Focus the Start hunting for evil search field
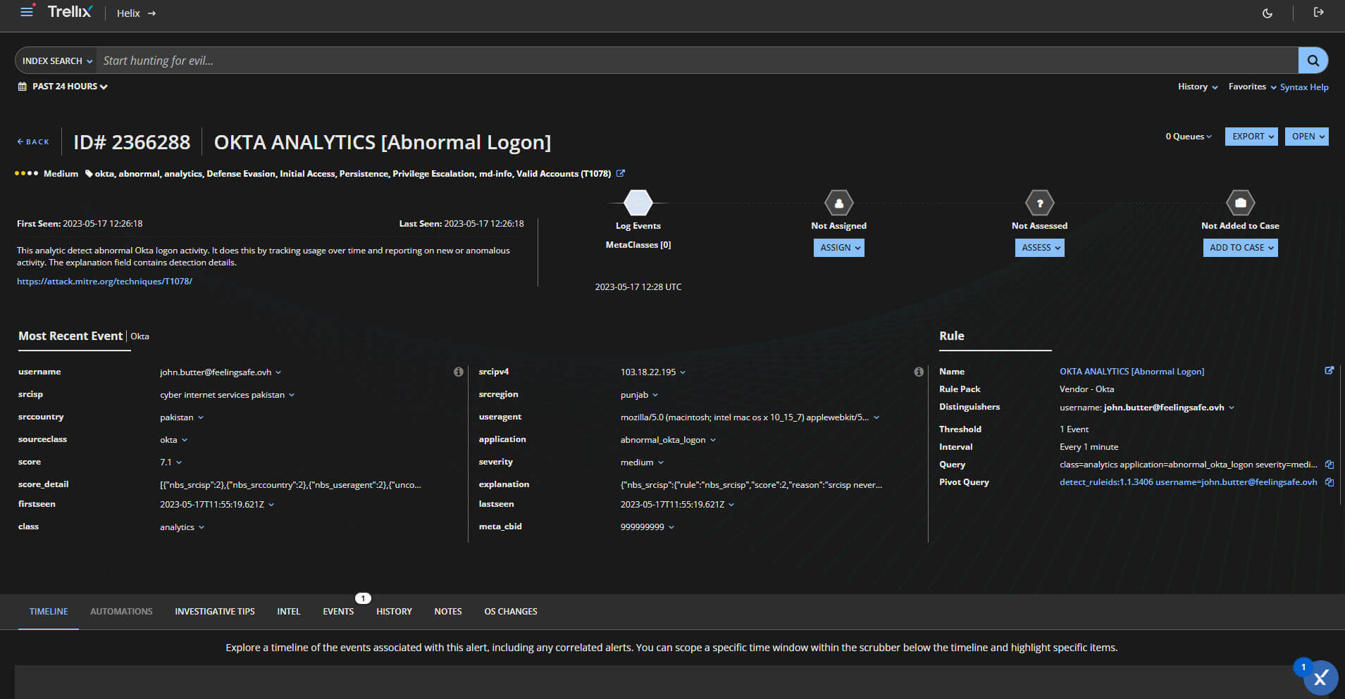The image size is (1345, 699). [698, 61]
